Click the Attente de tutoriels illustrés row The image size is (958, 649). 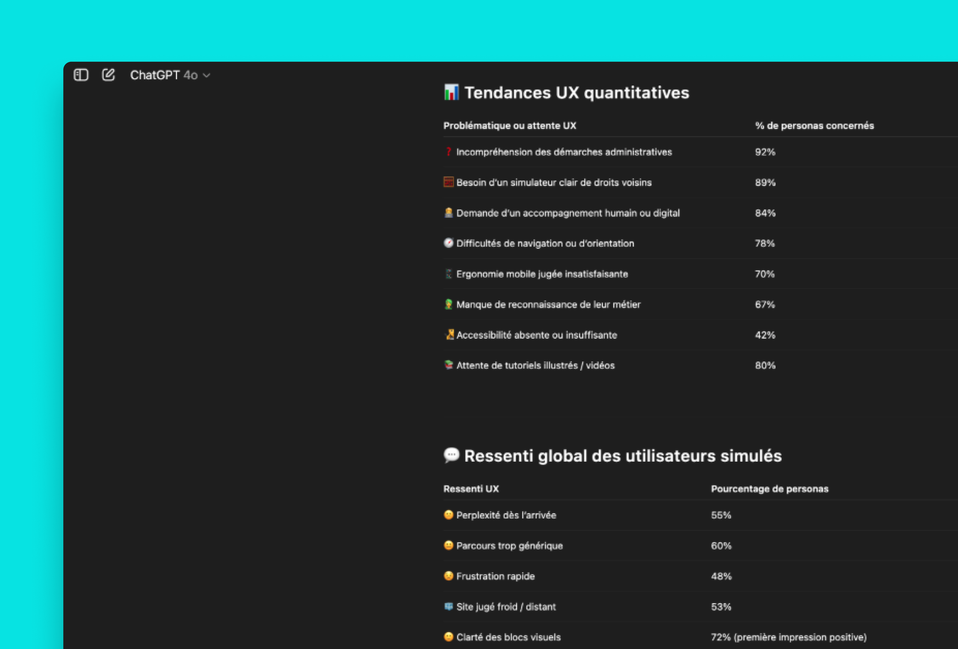pos(535,366)
